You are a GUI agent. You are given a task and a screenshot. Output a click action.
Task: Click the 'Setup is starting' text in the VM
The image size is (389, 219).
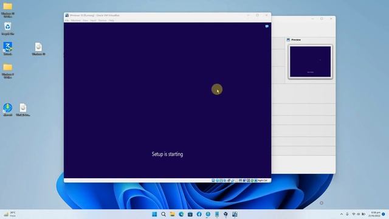(x=167, y=154)
